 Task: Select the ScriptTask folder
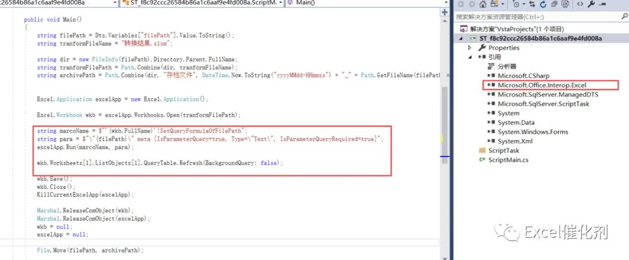[504, 151]
